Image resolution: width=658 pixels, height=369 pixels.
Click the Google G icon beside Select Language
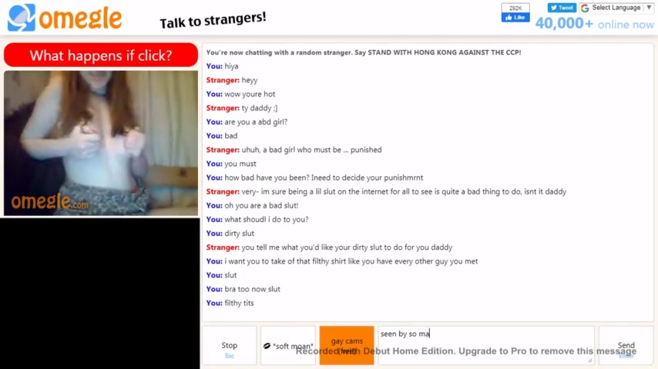tap(585, 8)
